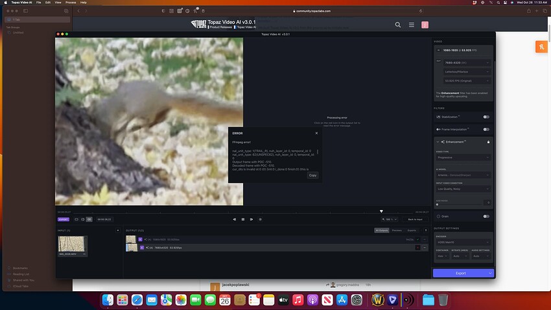The image size is (551, 310).
Task: Open Music app from the Dock
Action: pos(298,300)
